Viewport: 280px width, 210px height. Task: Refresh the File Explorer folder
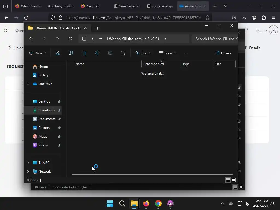[70, 39]
